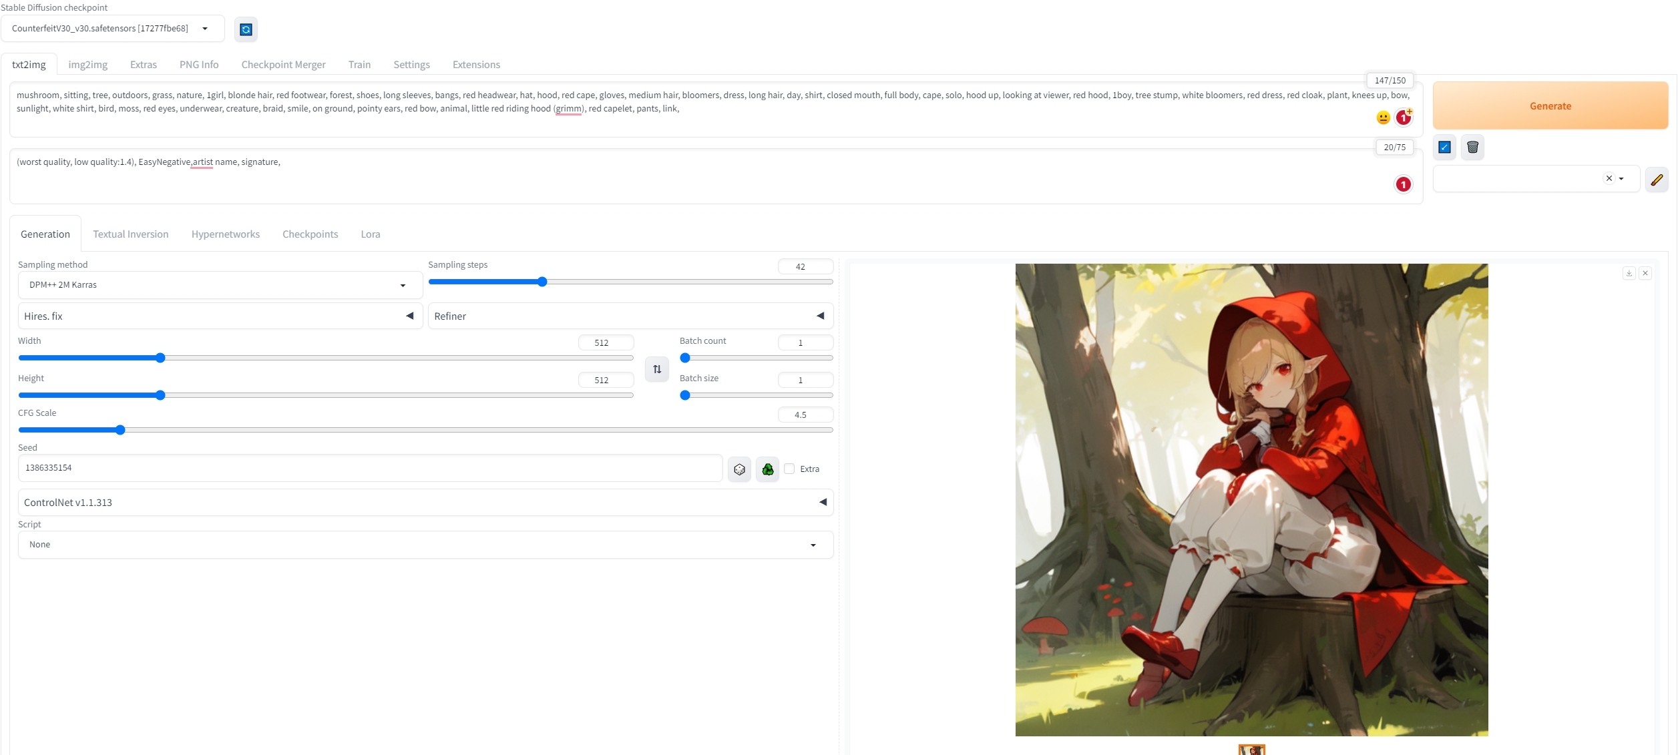
Task: Click the swap width and height icon
Action: point(657,369)
